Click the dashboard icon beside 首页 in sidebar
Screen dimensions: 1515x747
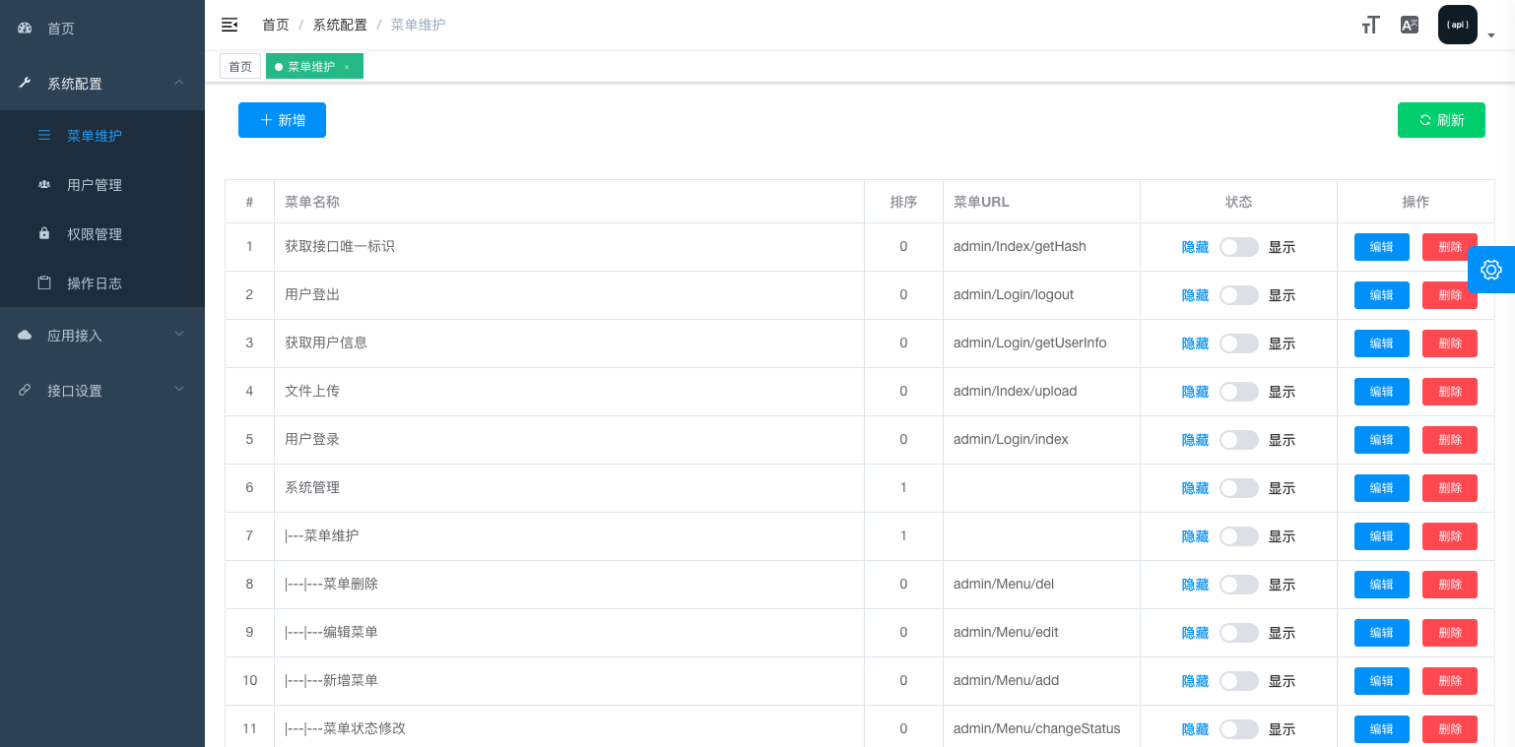pyautogui.click(x=26, y=29)
